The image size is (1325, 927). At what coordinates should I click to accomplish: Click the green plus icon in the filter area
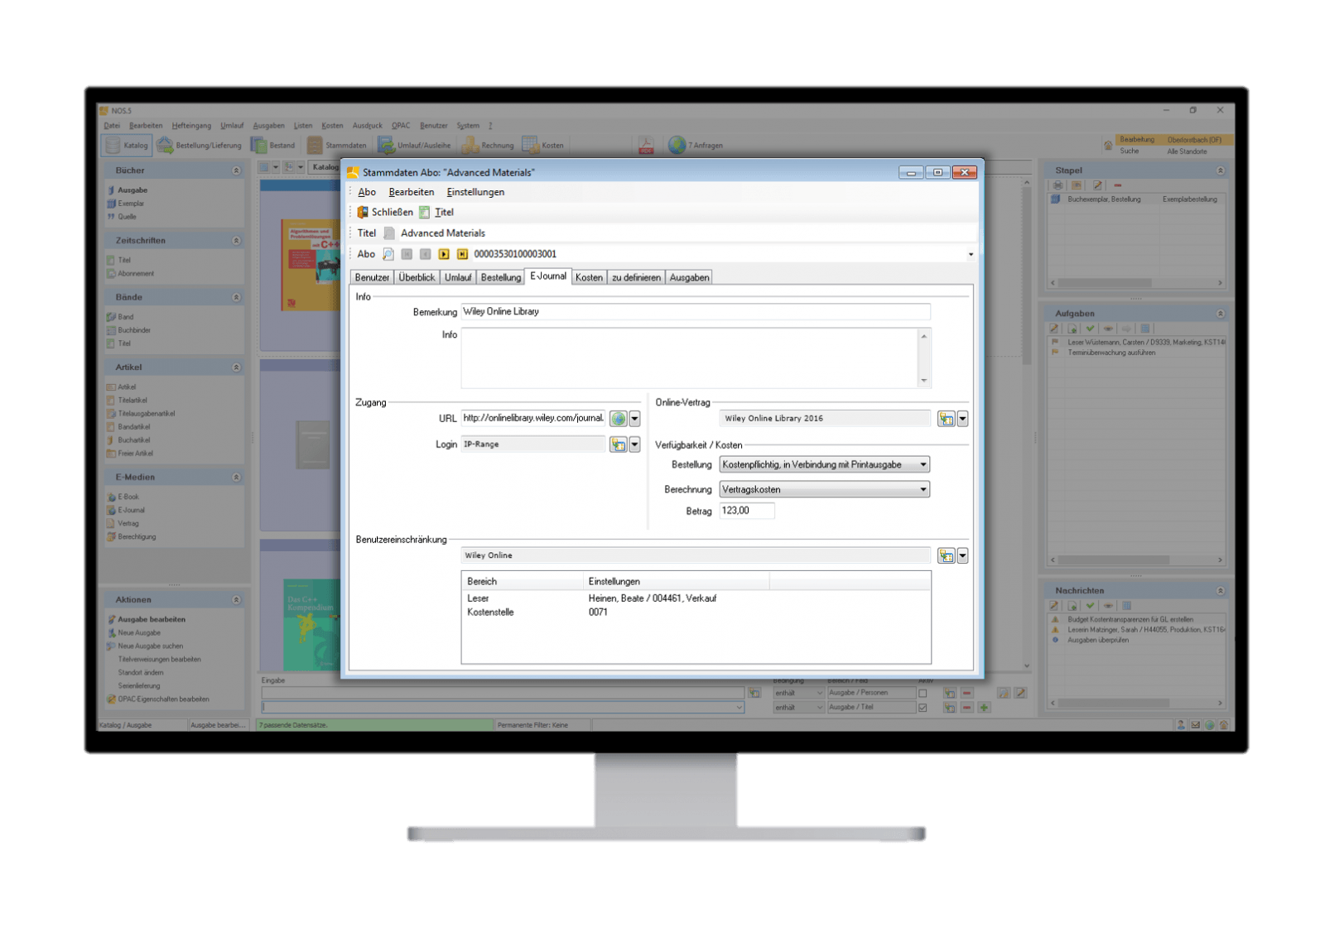984,708
